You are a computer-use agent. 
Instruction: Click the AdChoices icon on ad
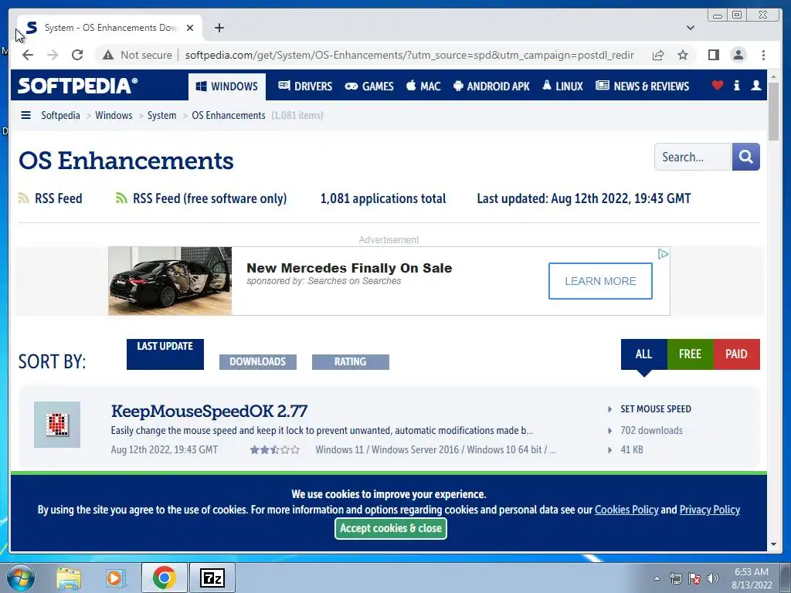coord(664,253)
